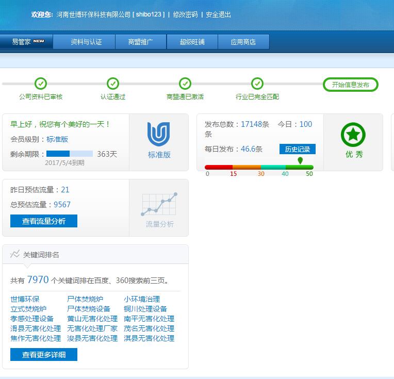Click the green marker on publish gauge
Viewport: 394px width, 379px height.
click(300, 161)
